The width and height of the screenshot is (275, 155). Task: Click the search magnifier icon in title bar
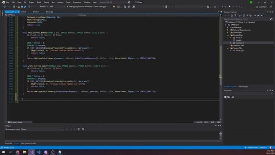pos(129,2)
